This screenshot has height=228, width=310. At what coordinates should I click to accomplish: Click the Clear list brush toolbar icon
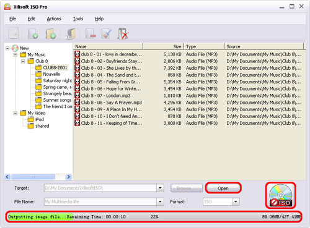[107, 33]
